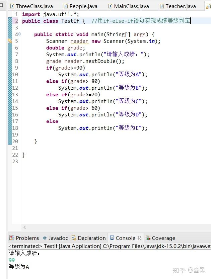This screenshot has width=211, height=279.
Task: Place cursor on the import java.util line
Action: (x=51, y=14)
